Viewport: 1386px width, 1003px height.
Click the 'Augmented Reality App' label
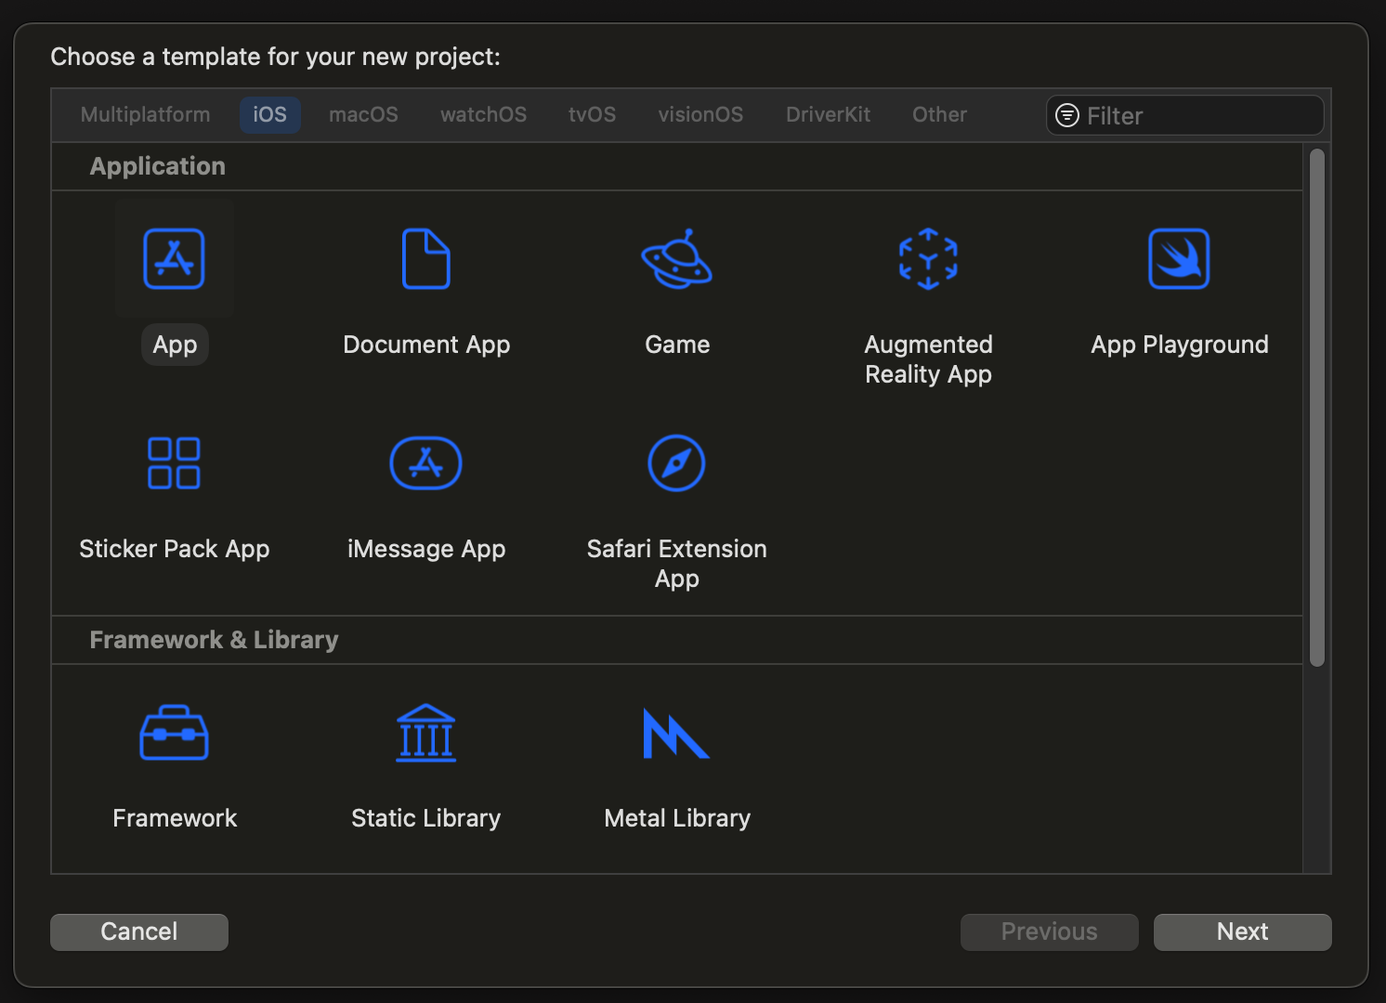[929, 359]
